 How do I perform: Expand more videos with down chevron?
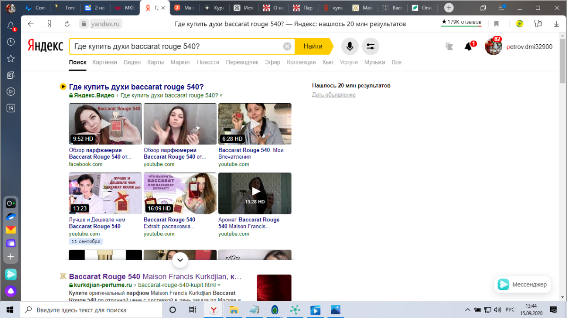tap(180, 260)
